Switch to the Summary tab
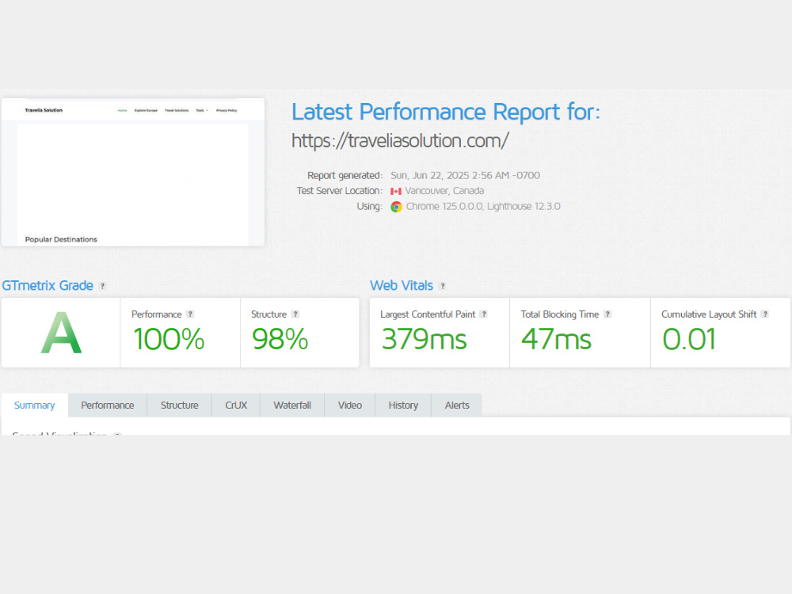Viewport: 792px width, 594px height. click(x=34, y=405)
